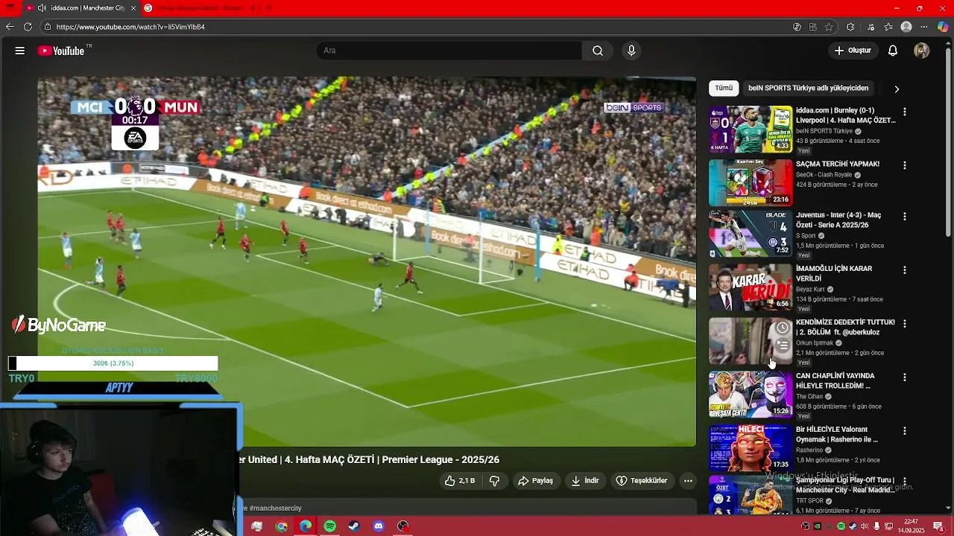
Task: Open options for İMAMOĞLU İÇİN KARAR video
Action: (x=905, y=270)
